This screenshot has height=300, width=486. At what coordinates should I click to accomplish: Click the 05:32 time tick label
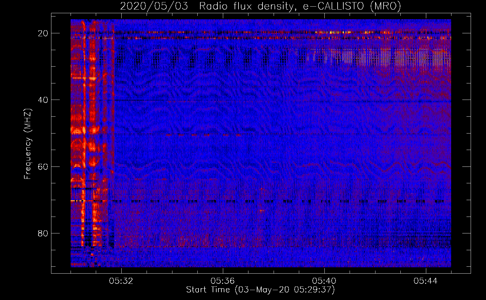121,281
